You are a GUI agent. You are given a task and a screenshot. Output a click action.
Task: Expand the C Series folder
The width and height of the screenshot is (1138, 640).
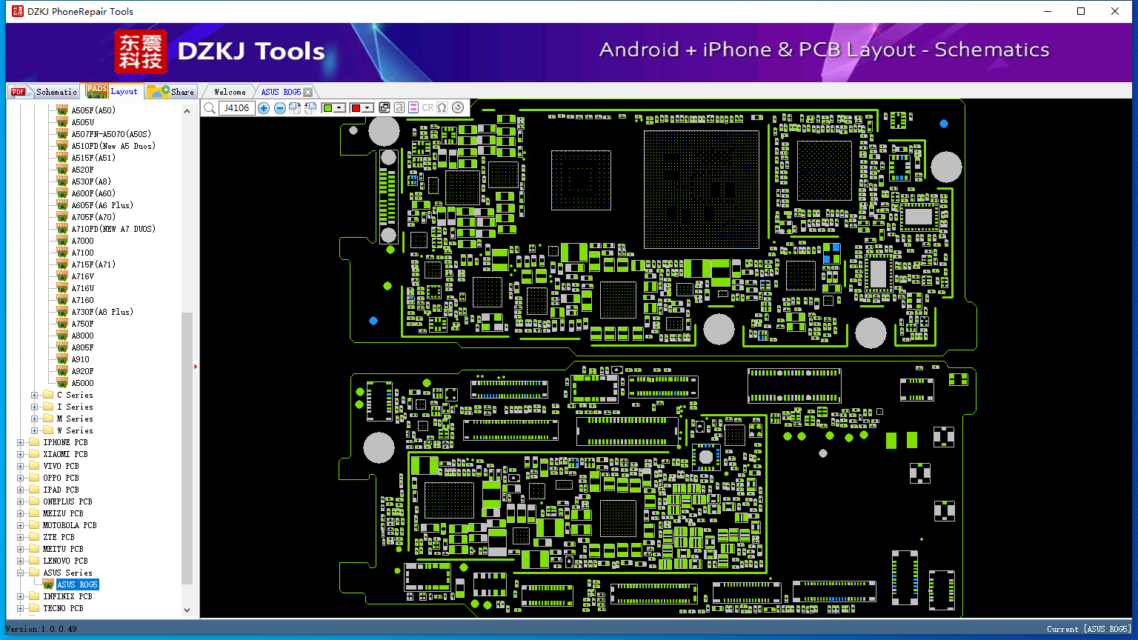coord(34,395)
